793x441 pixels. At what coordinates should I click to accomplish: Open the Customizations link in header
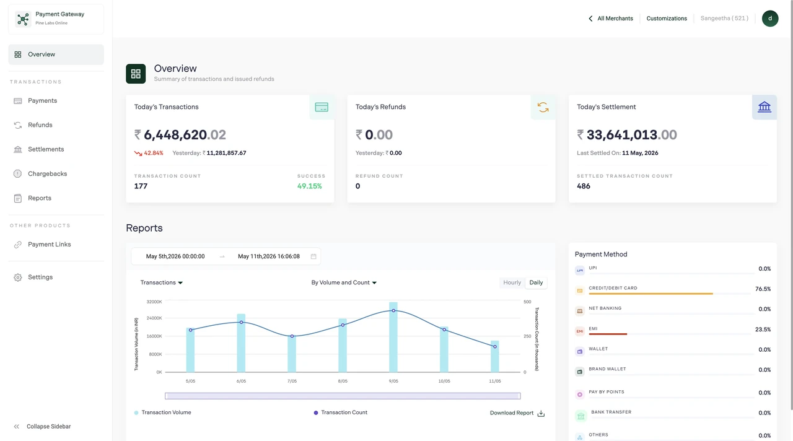pyautogui.click(x=667, y=19)
